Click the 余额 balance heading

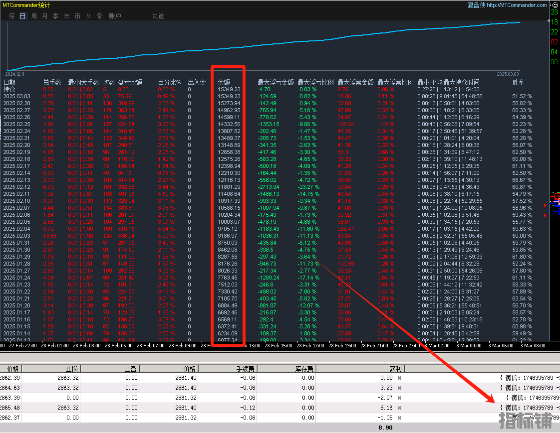pos(224,82)
